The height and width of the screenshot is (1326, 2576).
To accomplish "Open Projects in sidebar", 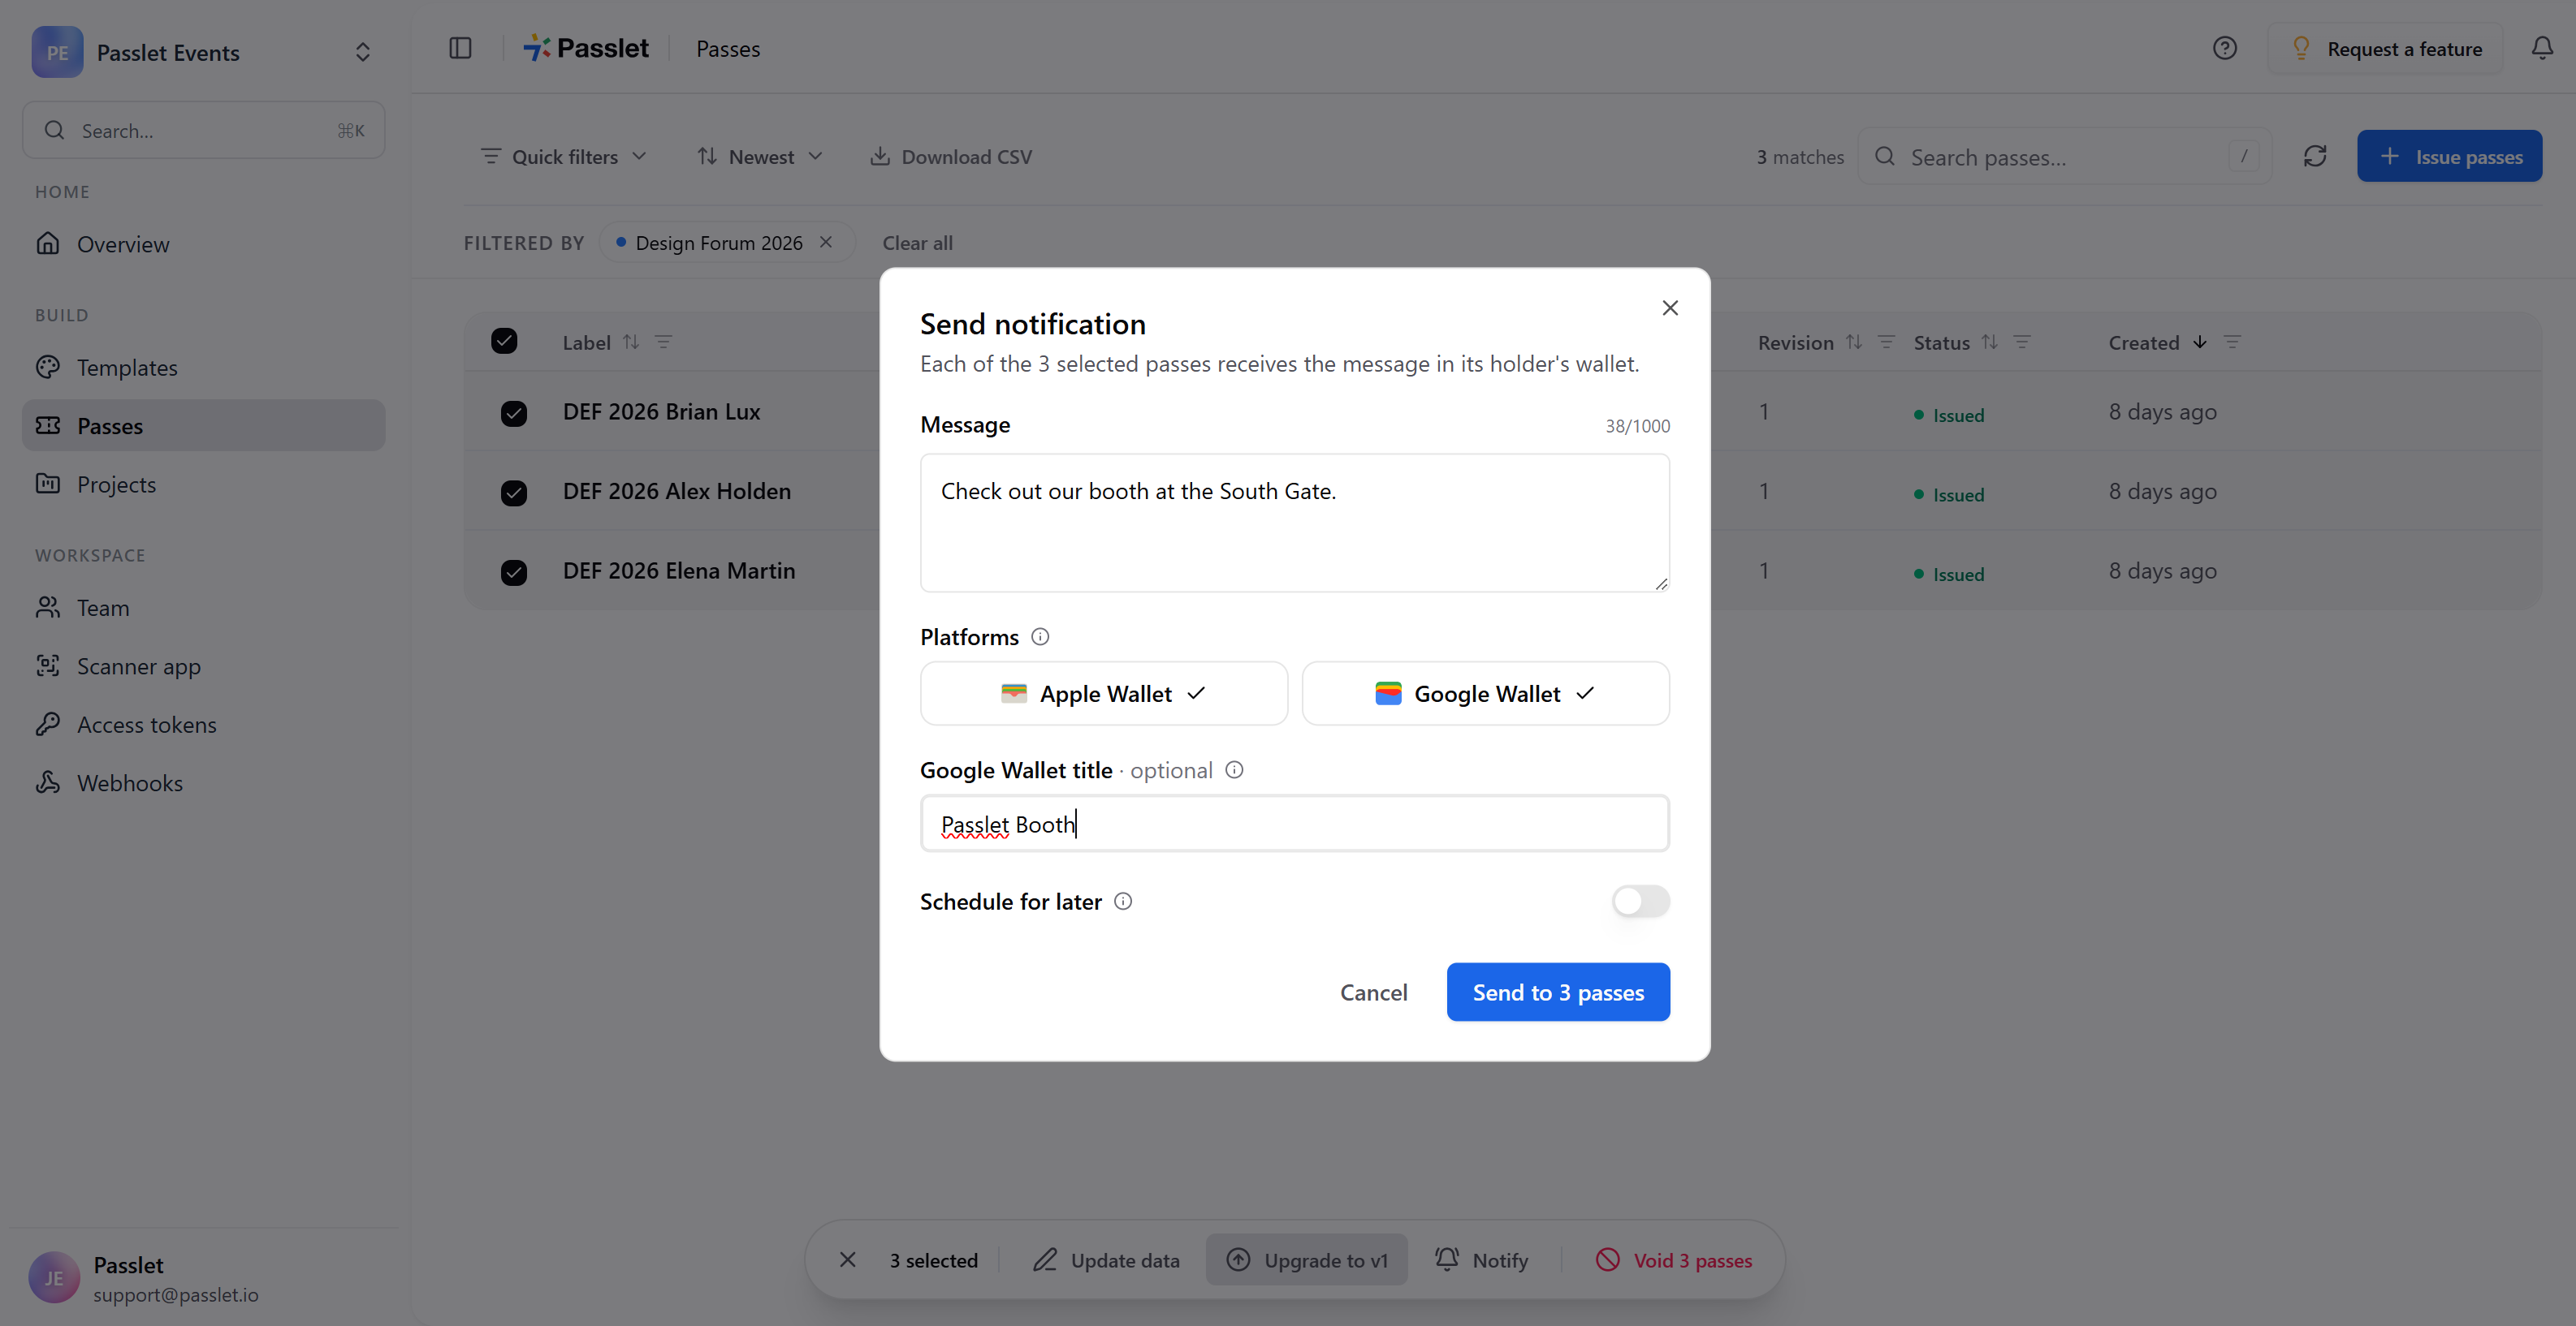I will (203, 484).
